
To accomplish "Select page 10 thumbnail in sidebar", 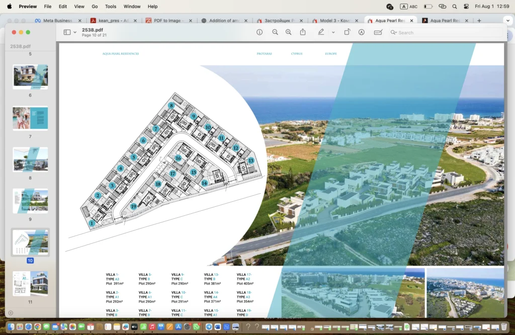I will pos(30,242).
